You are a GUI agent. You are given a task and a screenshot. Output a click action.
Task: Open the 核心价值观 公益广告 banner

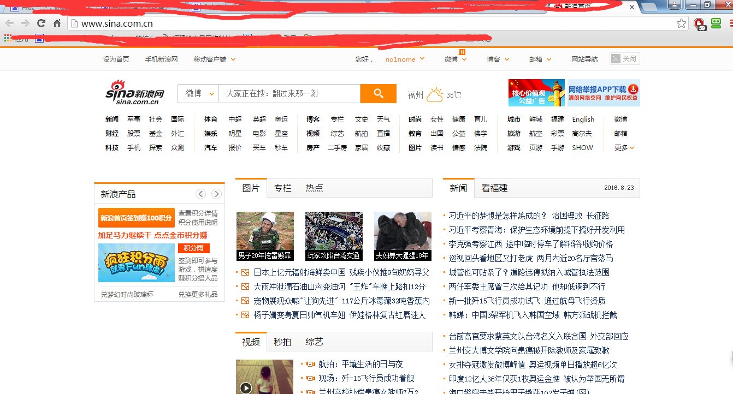click(536, 93)
